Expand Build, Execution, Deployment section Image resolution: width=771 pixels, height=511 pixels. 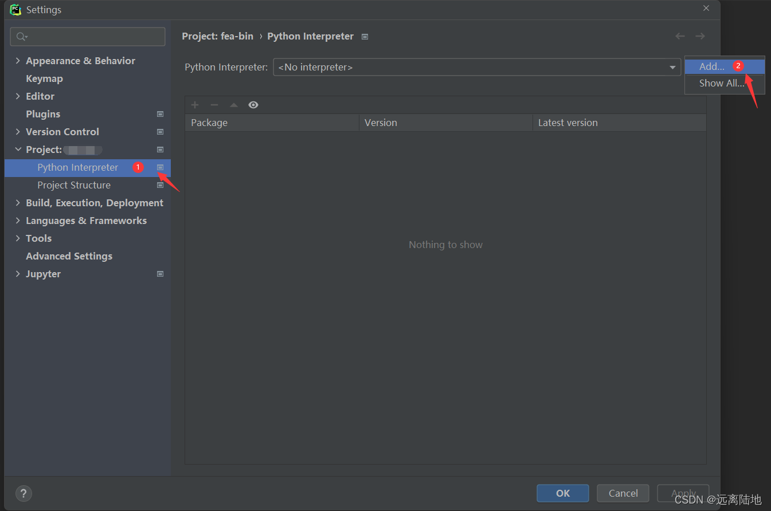[18, 203]
